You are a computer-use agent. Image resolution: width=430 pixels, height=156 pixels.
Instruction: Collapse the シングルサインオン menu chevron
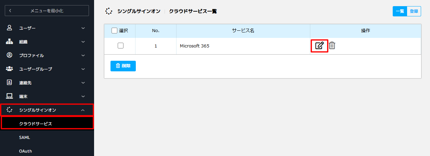pos(83,110)
